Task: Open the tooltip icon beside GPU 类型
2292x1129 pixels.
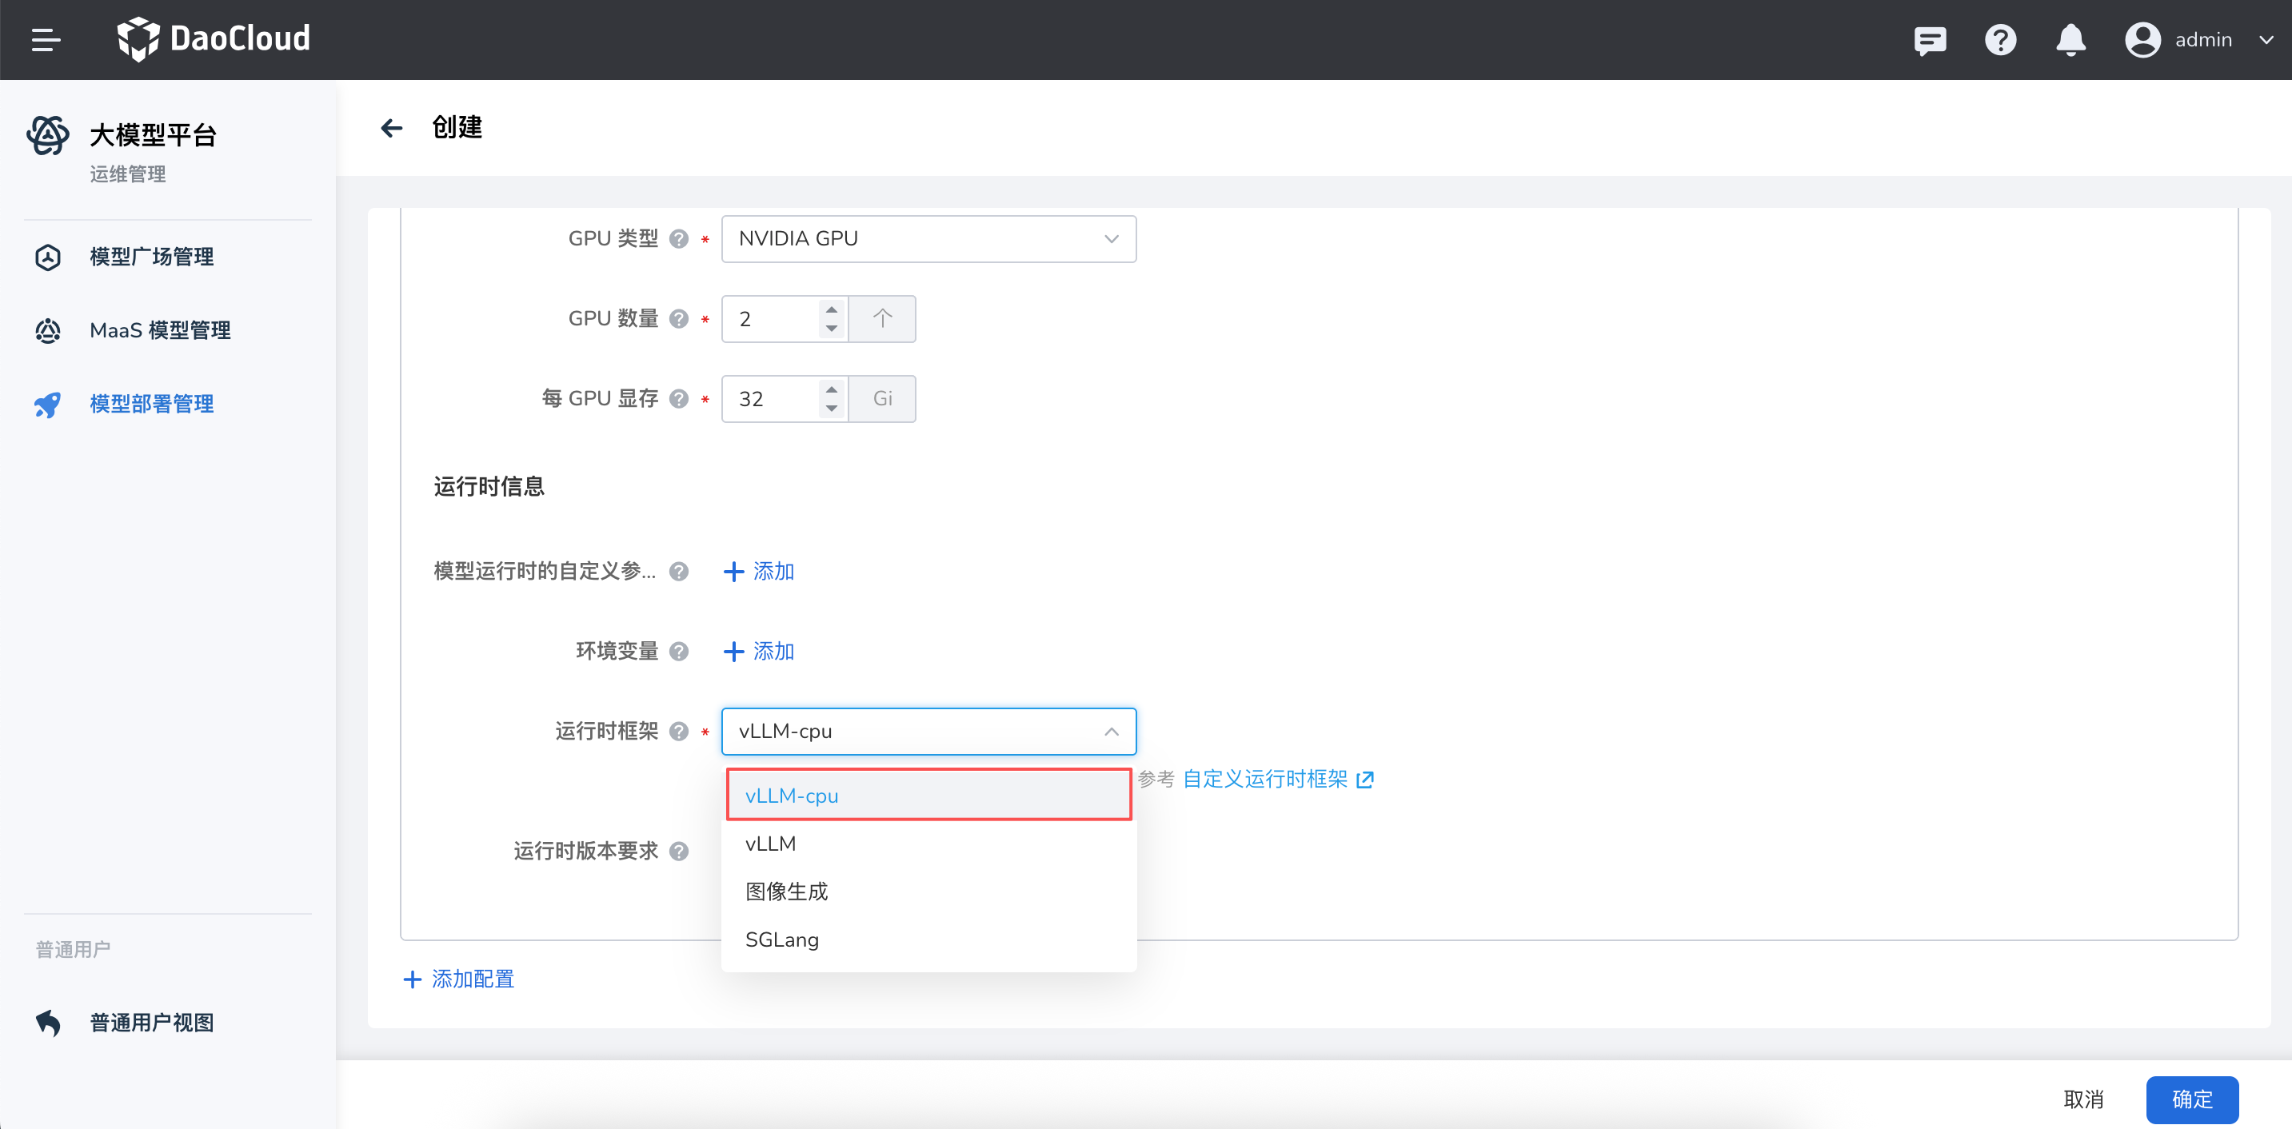Action: click(679, 238)
